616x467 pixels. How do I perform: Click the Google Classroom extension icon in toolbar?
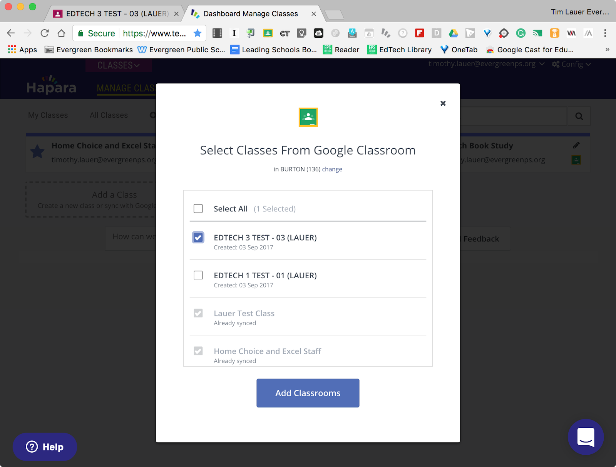268,33
